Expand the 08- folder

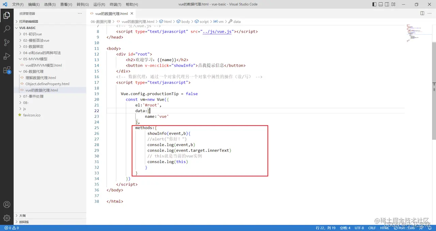(x=50, y=102)
